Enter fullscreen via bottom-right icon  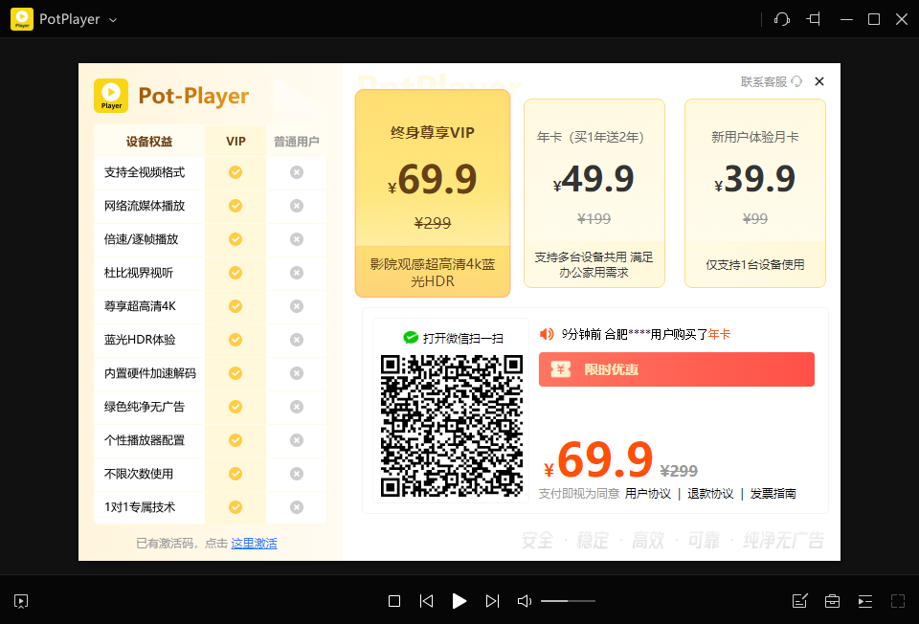click(898, 601)
